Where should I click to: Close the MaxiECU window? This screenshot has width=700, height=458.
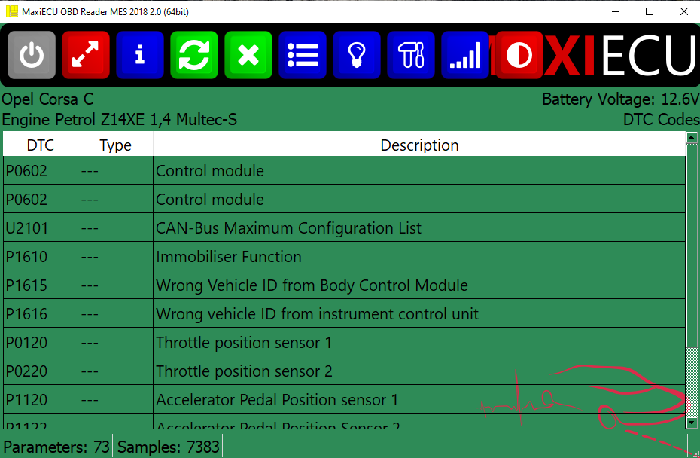684,11
